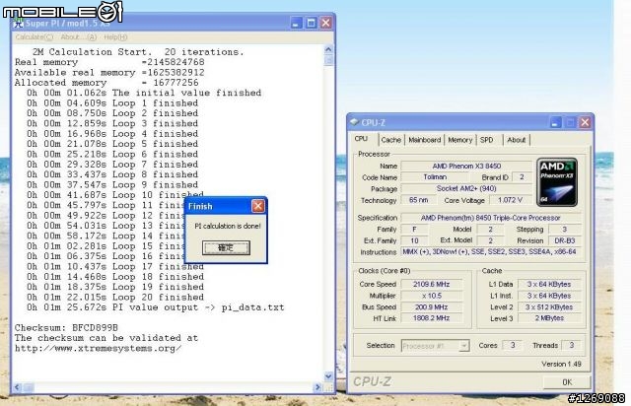Click the Level 3 cache value 2 MBytes
The image size is (631, 406).
coord(549,318)
